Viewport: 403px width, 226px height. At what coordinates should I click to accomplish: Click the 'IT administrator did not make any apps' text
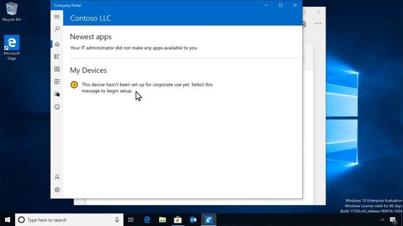[134, 48]
